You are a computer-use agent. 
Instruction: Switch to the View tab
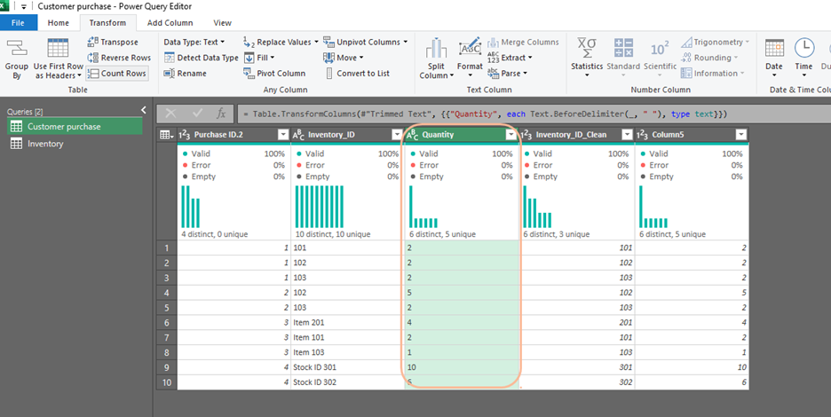pyautogui.click(x=223, y=23)
